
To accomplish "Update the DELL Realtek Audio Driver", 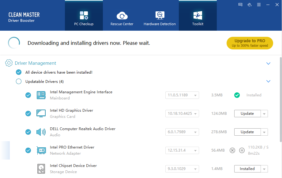I will click(x=247, y=132).
